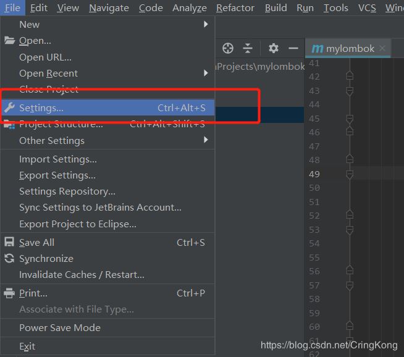The image size is (404, 357).
Task: Toggle the fold marker at line 43
Action: click(x=350, y=91)
